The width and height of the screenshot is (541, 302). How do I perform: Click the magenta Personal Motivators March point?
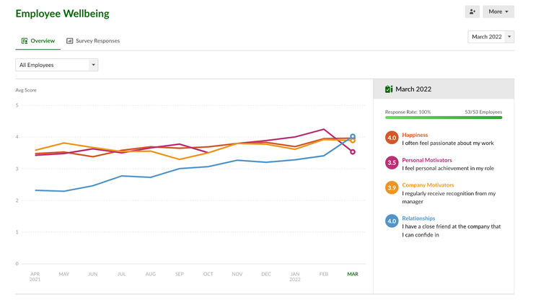pos(353,152)
